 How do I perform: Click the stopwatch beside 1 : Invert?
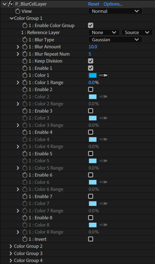click(25, 239)
